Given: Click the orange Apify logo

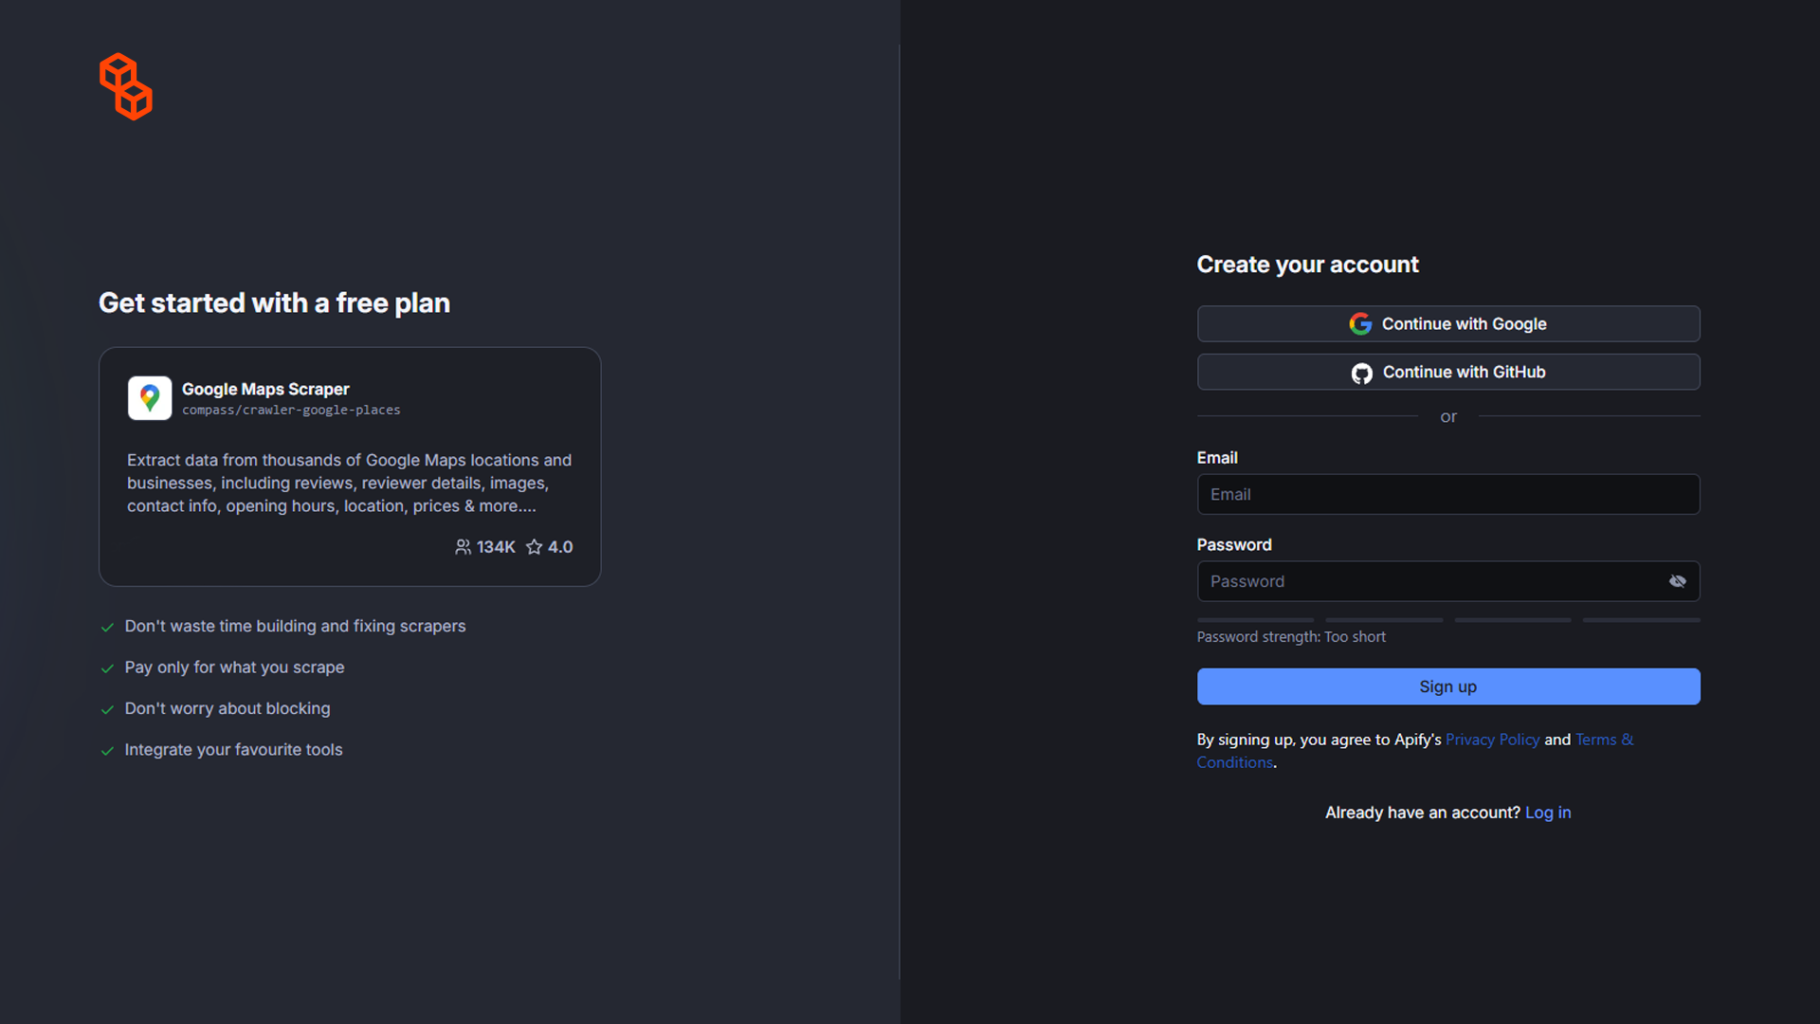Looking at the screenshot, I should click(126, 86).
